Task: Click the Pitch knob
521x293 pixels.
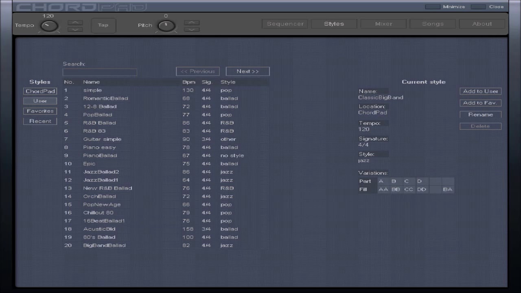Action: (166, 26)
